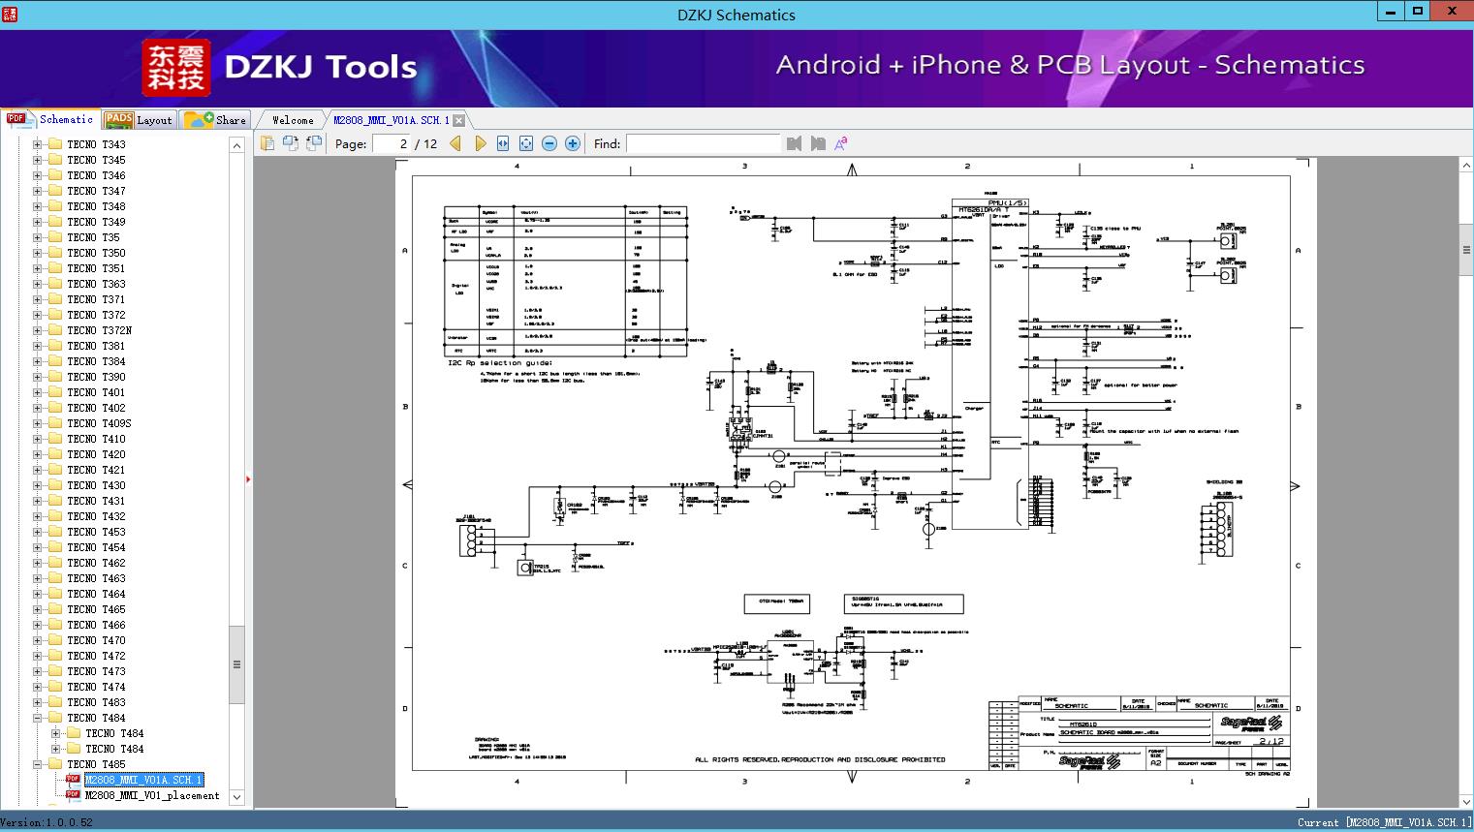Select TECNO T401 in the tree
The height and width of the screenshot is (832, 1474).
(x=96, y=392)
